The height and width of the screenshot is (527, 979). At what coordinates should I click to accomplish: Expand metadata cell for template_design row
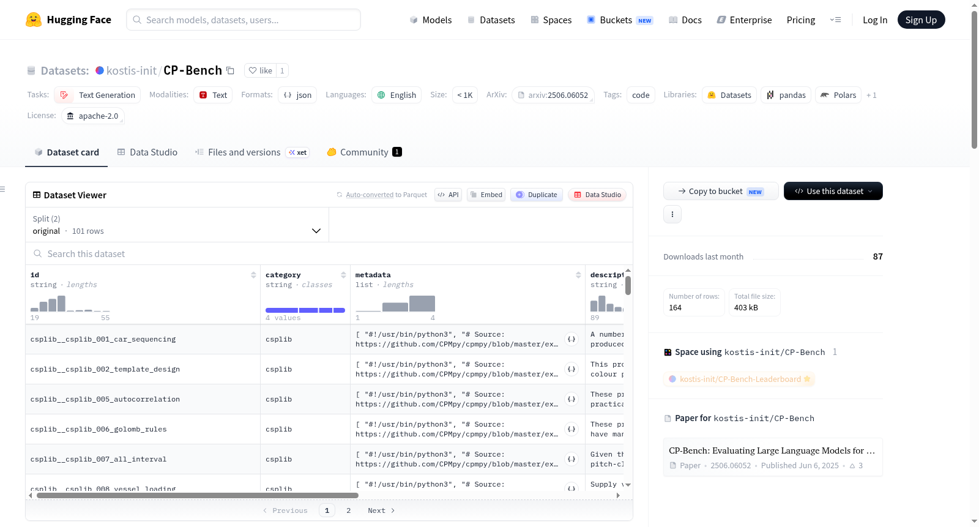pyautogui.click(x=571, y=369)
